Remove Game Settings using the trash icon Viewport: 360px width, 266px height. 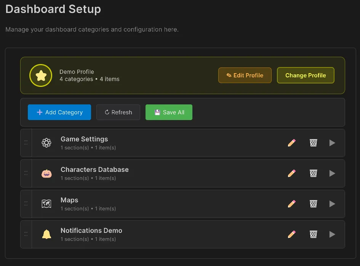313,143
